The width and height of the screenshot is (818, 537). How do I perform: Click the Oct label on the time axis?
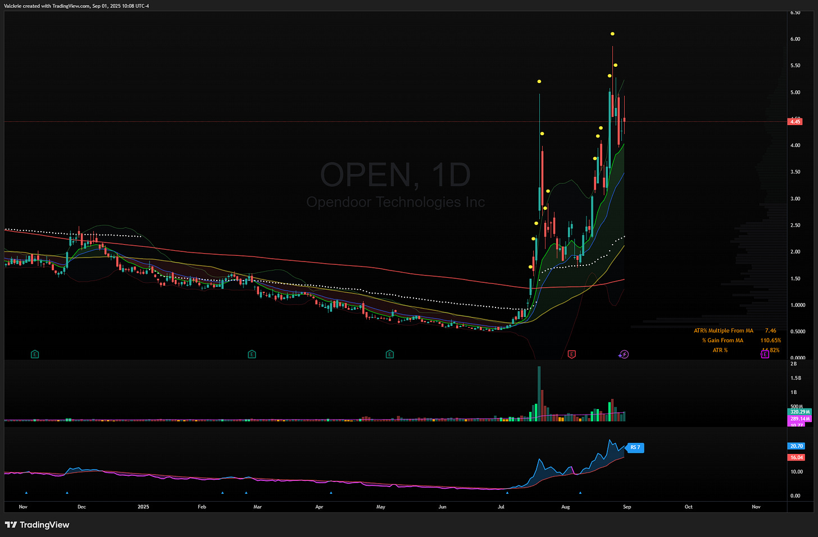(689, 507)
